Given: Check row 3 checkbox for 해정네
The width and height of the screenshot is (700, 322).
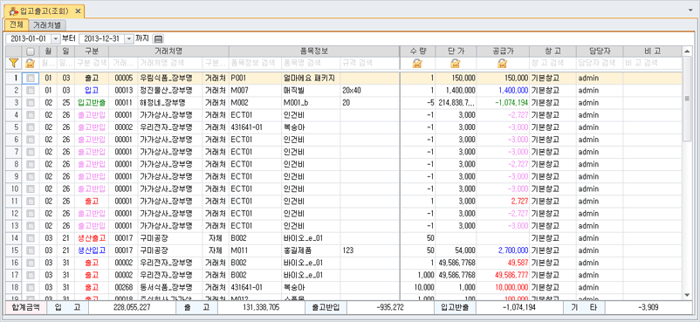Looking at the screenshot, I should point(31,103).
